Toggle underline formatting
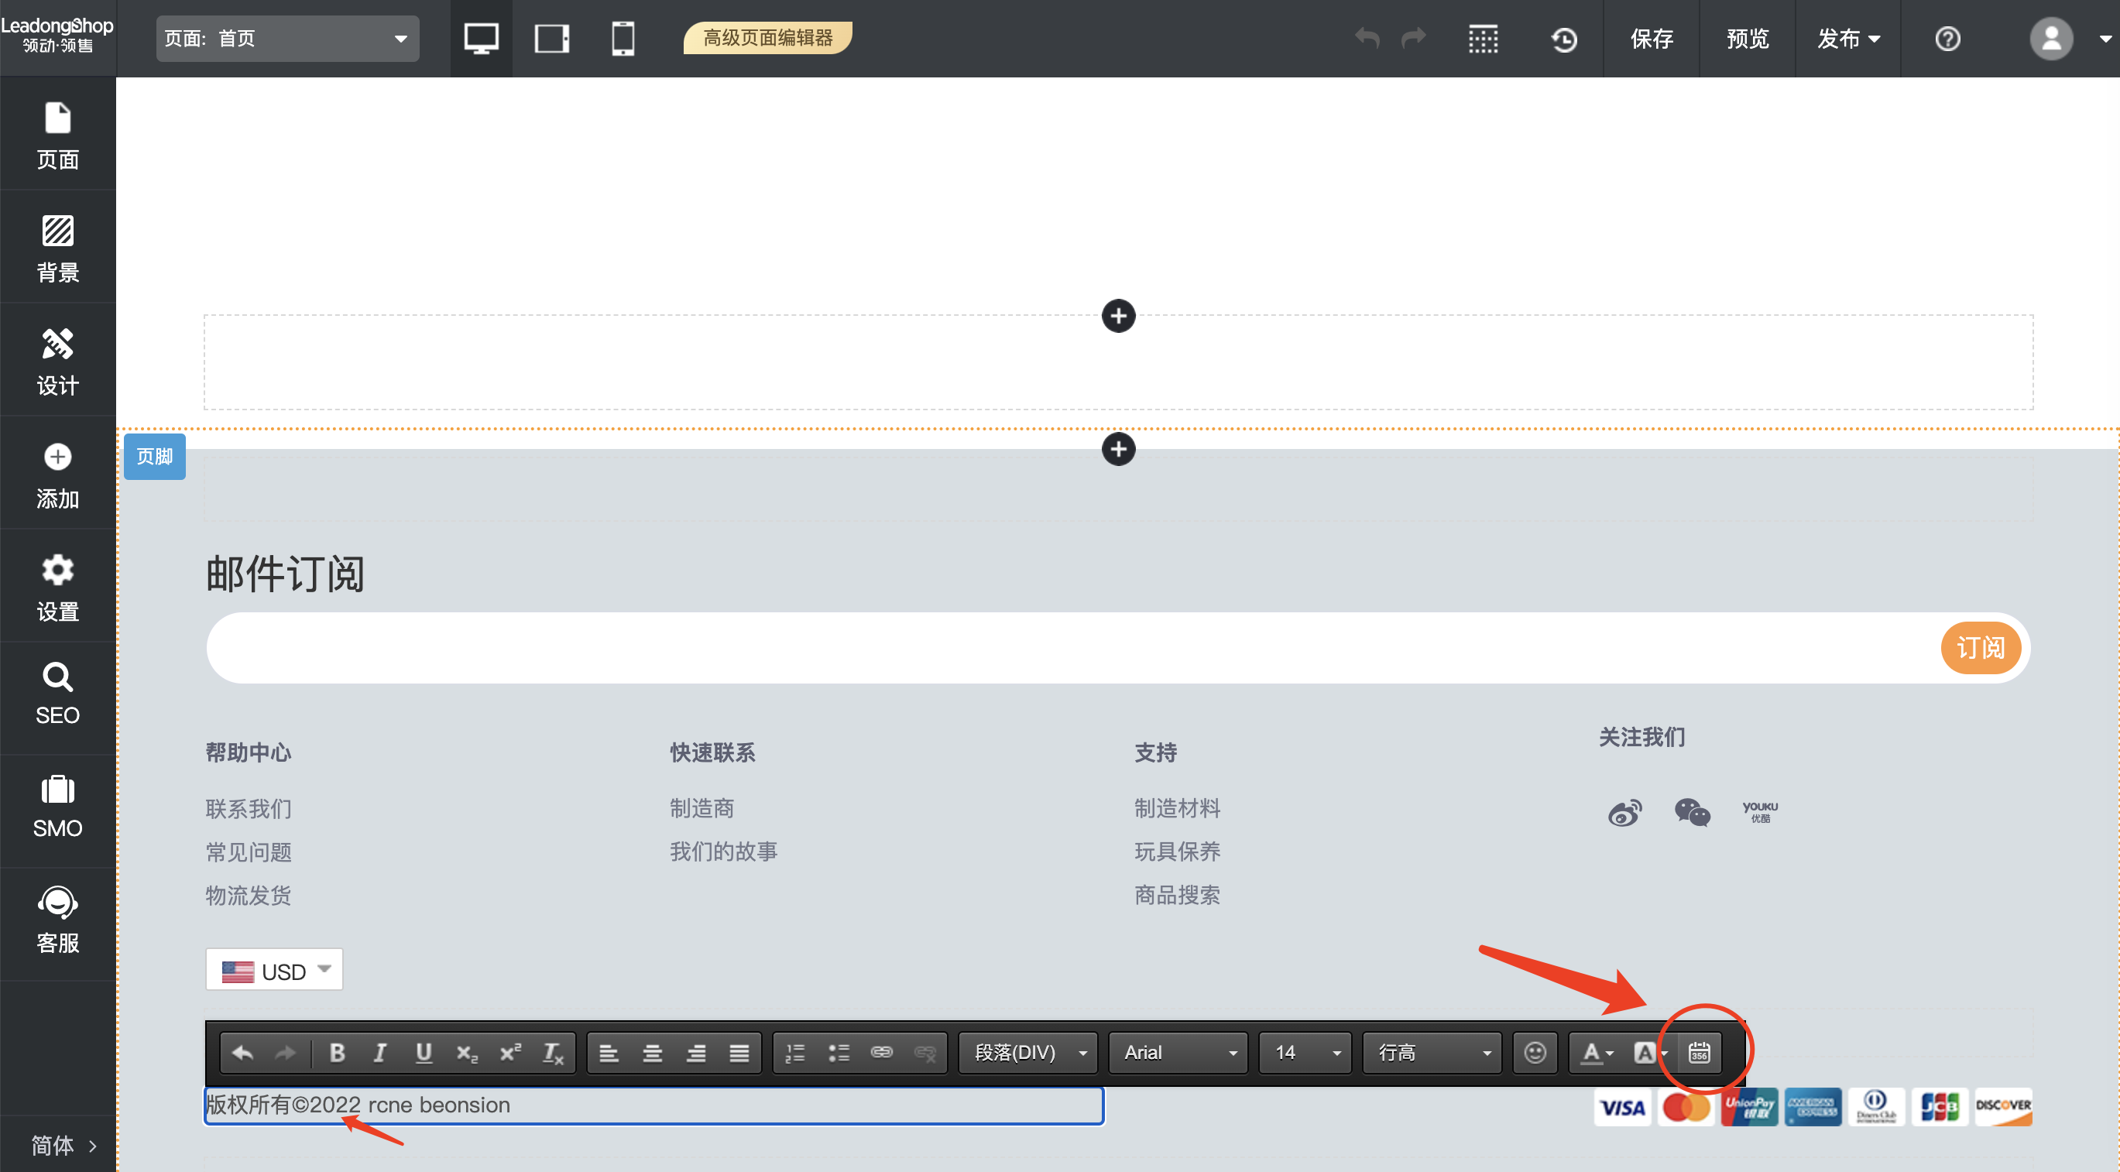The width and height of the screenshot is (2120, 1172). (x=424, y=1052)
